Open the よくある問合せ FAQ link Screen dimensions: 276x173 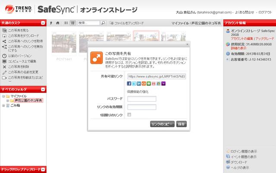click(x=245, y=12)
